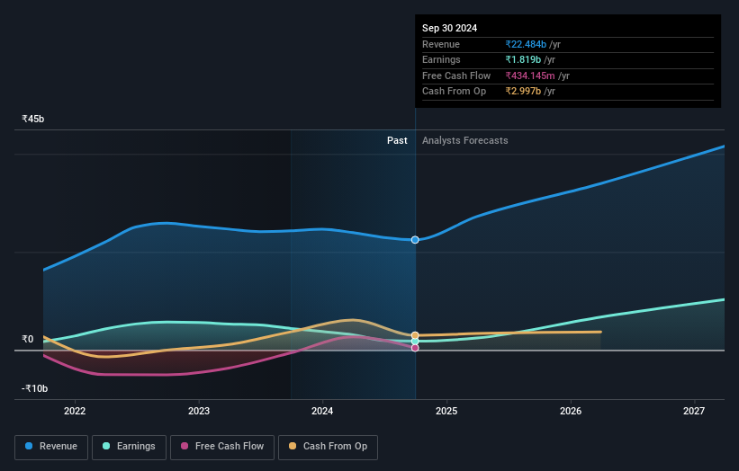Viewport: 739px width, 471px height.
Task: Click the 2024 x-axis label
Action: (322, 412)
